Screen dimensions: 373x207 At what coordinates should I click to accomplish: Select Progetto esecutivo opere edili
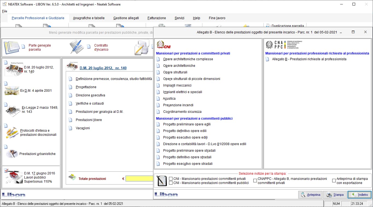click(185, 137)
